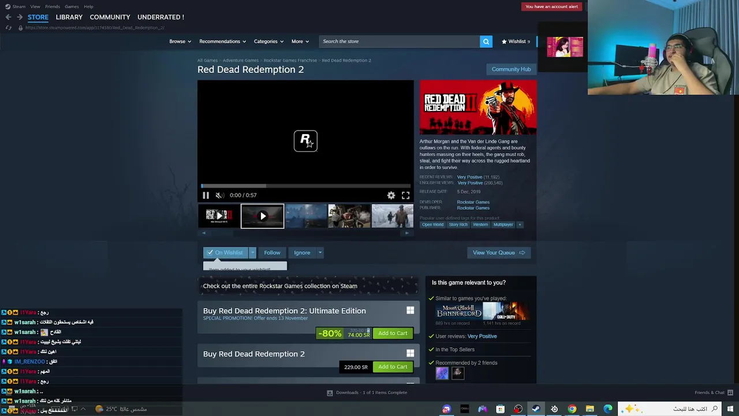Open the Western tag
The image size is (739, 416).
[480, 225]
